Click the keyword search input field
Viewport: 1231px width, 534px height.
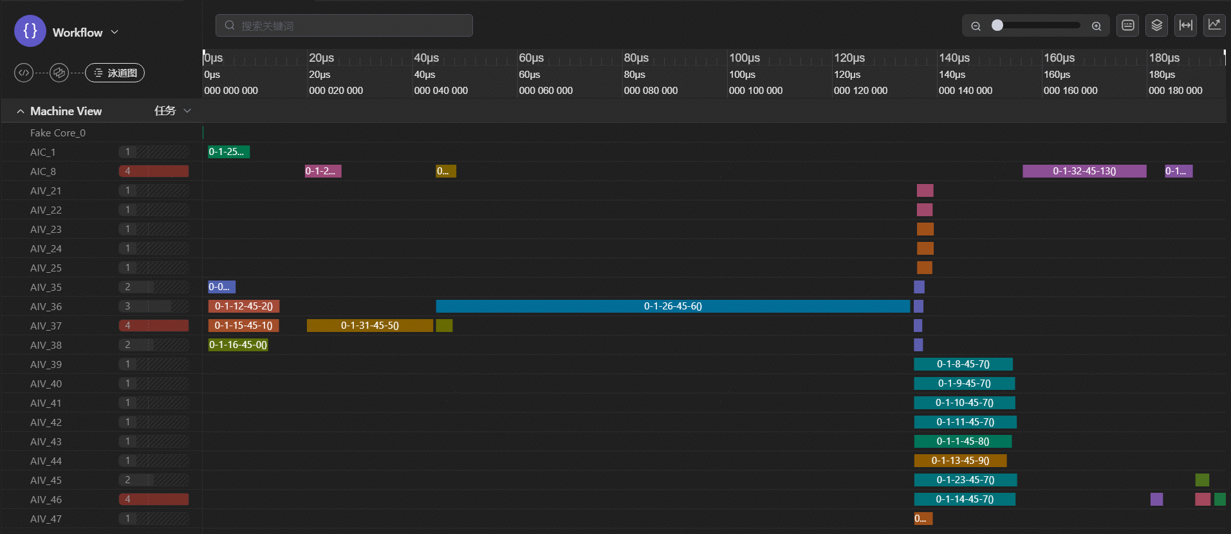344,26
